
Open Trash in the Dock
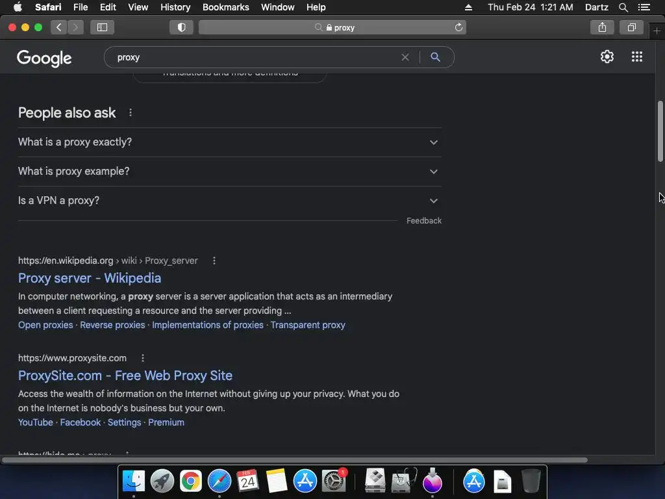(x=531, y=481)
